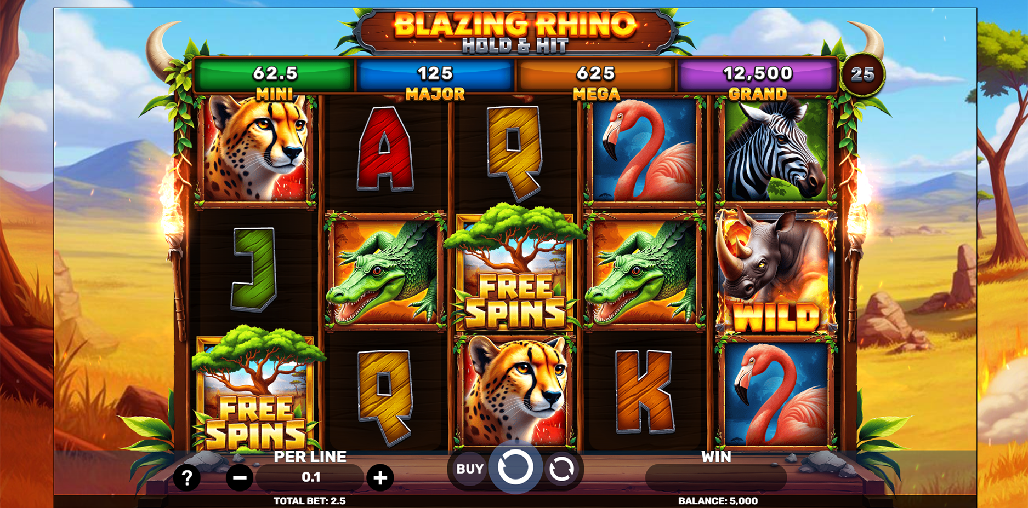The height and width of the screenshot is (508, 1028).
Task: Open the help question mark icon
Action: pos(186,478)
